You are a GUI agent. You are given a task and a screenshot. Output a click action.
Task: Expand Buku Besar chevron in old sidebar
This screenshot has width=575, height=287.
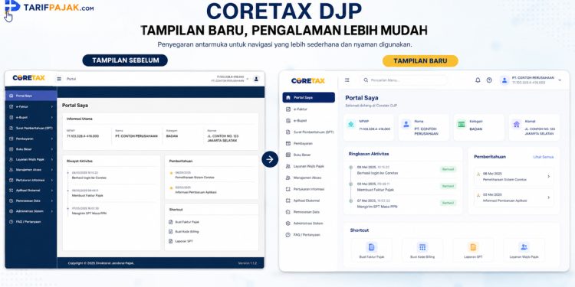(52, 149)
